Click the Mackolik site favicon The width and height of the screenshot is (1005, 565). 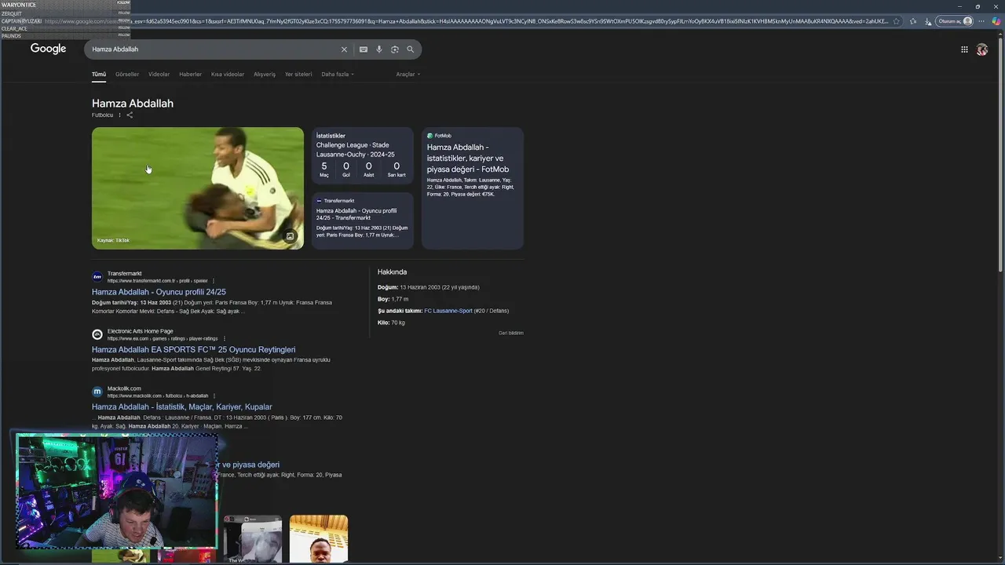pos(97,392)
